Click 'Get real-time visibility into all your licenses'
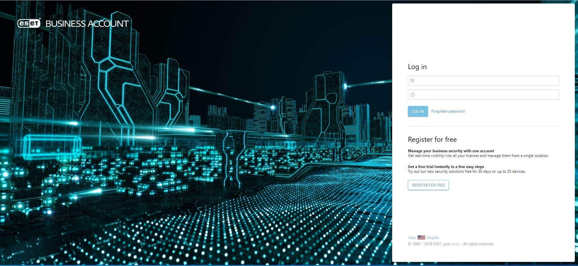Screen dimensions: 578x266 [478, 156]
